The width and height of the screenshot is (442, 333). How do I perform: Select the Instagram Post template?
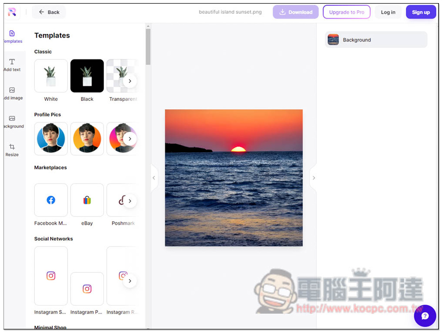click(x=87, y=289)
